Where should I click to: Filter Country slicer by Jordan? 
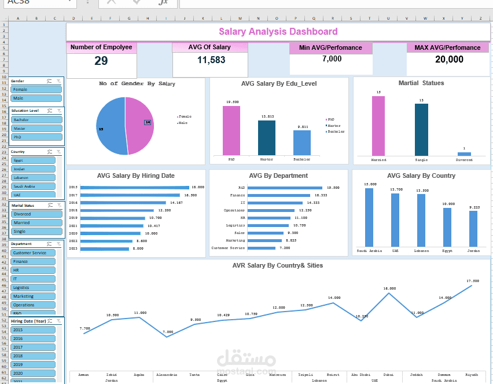tap(33, 169)
